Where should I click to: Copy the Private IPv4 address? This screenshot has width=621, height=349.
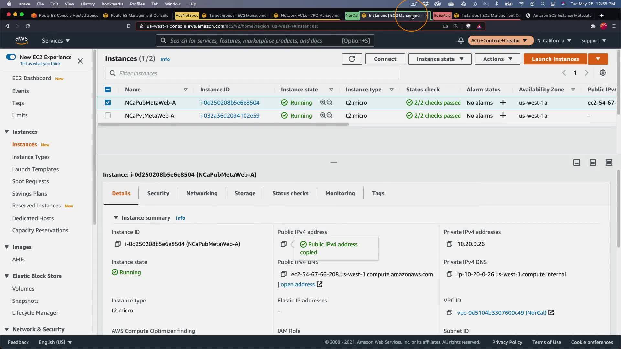tap(449, 244)
